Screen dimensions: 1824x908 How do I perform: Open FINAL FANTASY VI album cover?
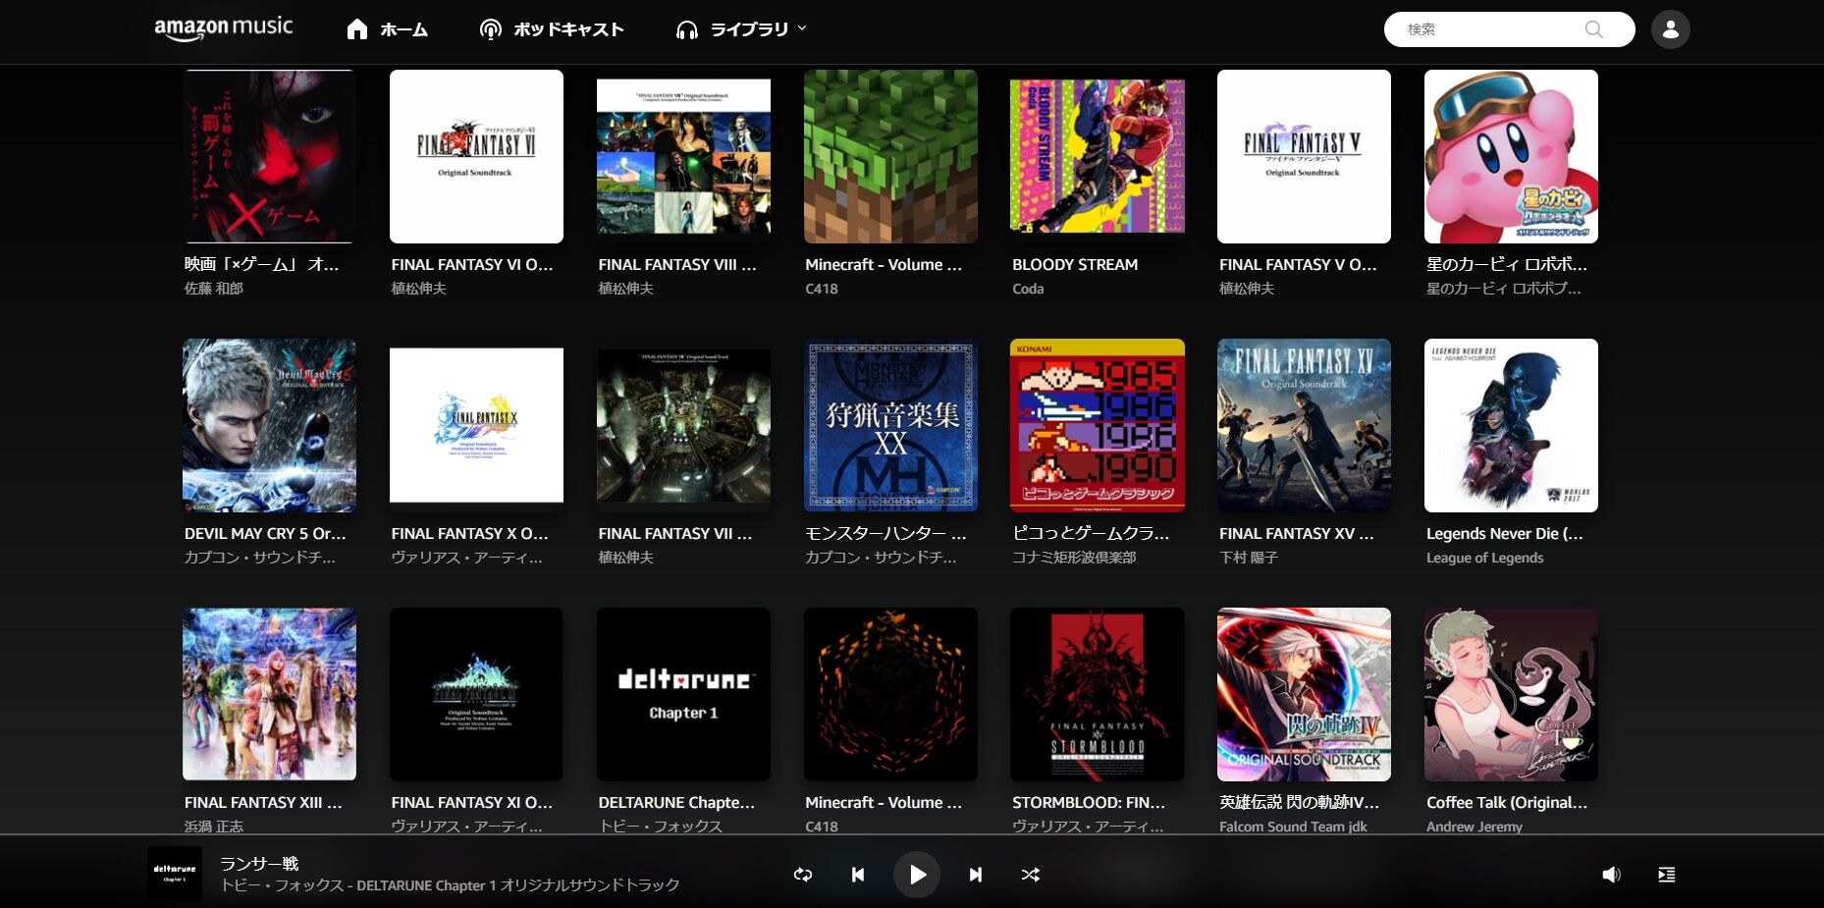click(x=476, y=156)
